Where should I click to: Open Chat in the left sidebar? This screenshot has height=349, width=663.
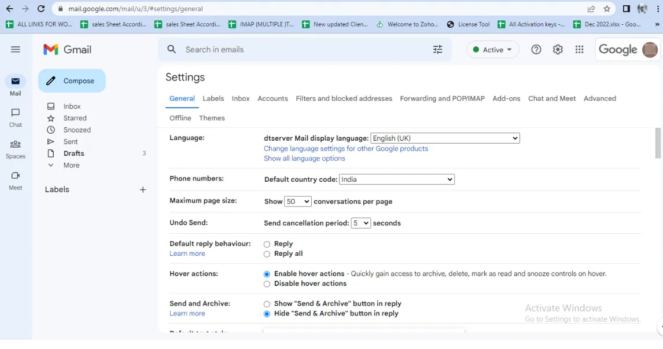16,117
